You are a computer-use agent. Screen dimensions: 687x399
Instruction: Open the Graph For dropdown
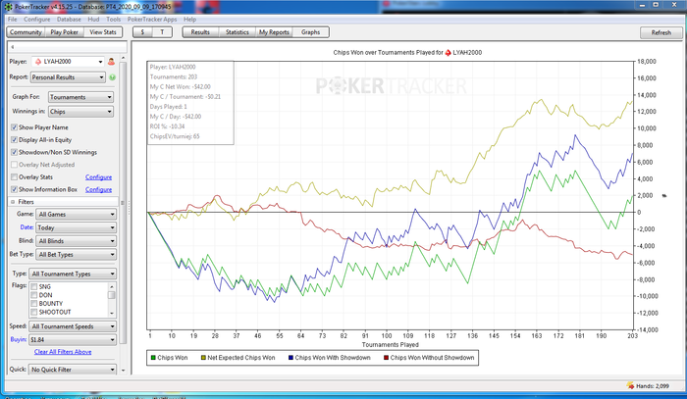click(80, 97)
